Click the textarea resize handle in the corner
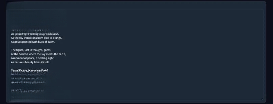Image resolution: width=273 pixels, height=104 pixels. pyautogui.click(x=262, y=99)
